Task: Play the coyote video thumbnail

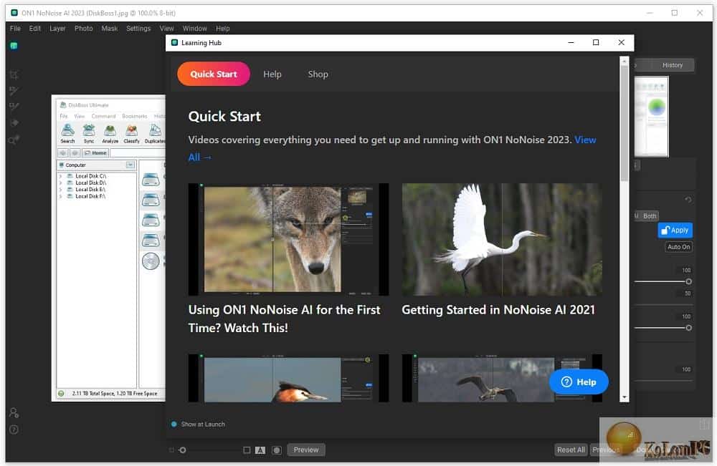Action: tap(288, 239)
